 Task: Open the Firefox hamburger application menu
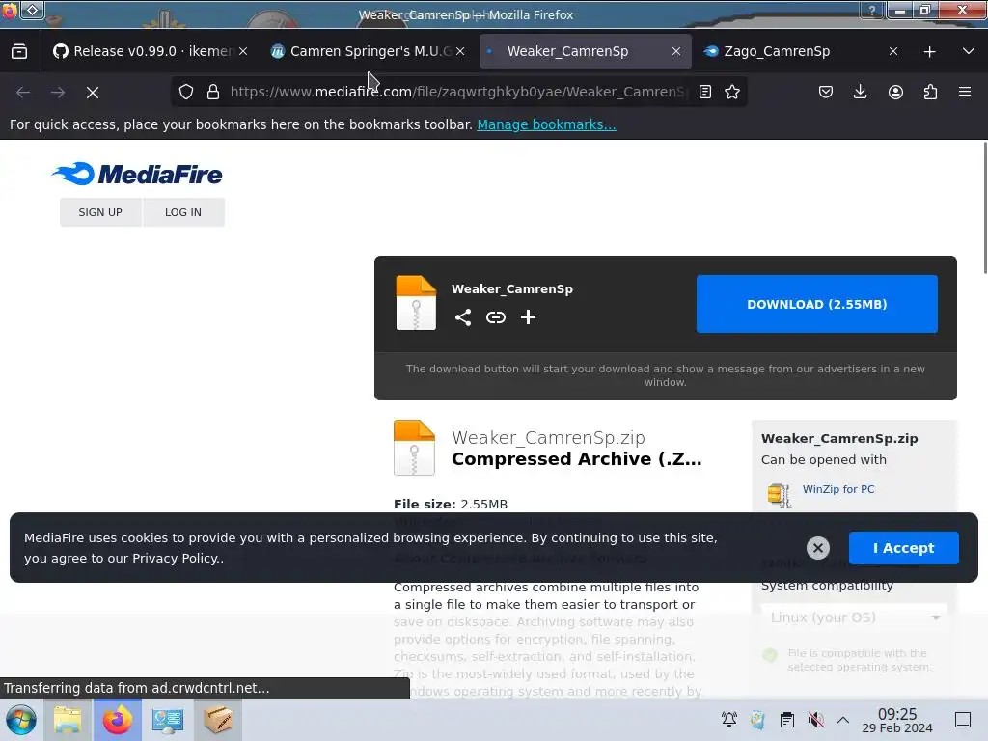pos(965,92)
